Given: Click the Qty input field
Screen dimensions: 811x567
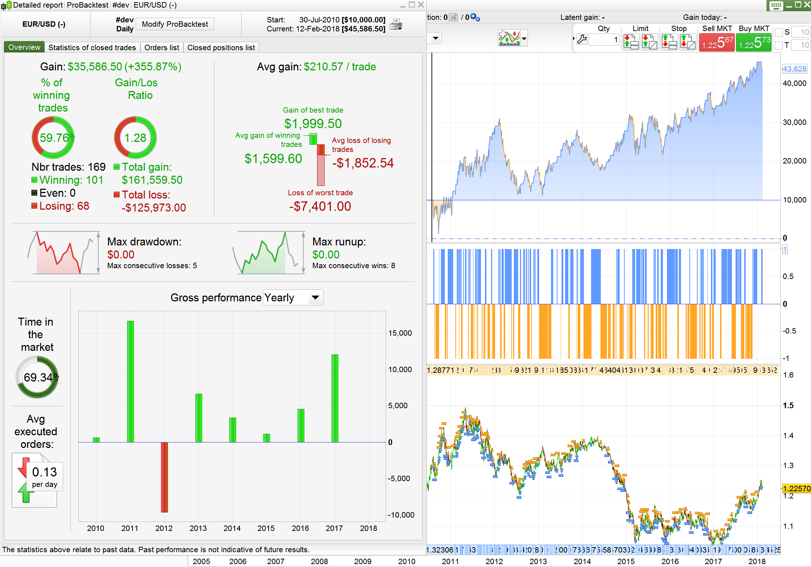Looking at the screenshot, I should tap(604, 40).
